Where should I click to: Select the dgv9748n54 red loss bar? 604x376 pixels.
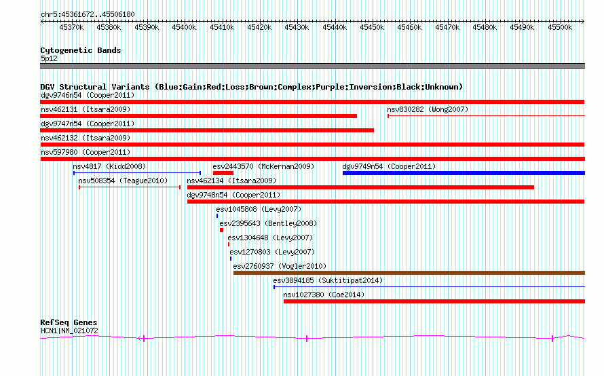click(x=386, y=202)
